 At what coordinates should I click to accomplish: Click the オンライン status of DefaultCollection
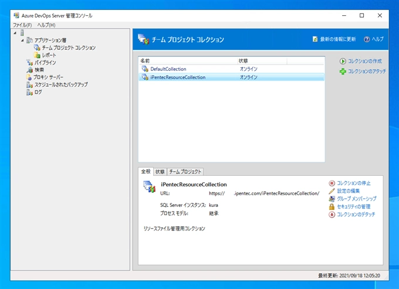tap(248, 69)
